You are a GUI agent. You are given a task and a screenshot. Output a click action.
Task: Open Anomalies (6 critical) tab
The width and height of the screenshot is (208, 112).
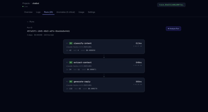(x=66, y=12)
